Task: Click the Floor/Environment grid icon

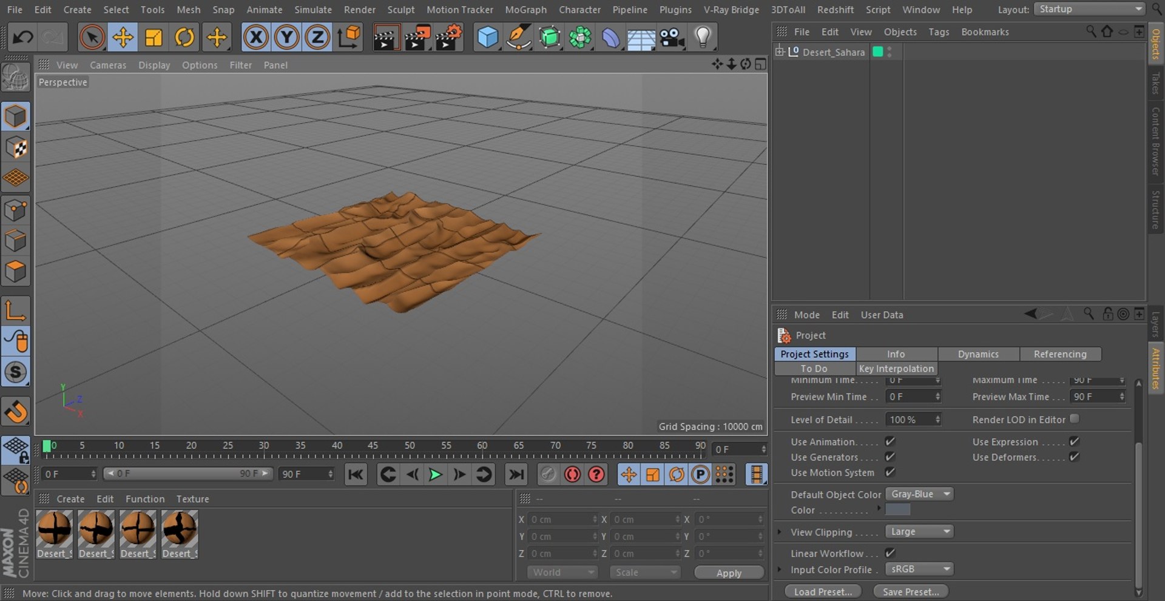Action: tap(641, 38)
